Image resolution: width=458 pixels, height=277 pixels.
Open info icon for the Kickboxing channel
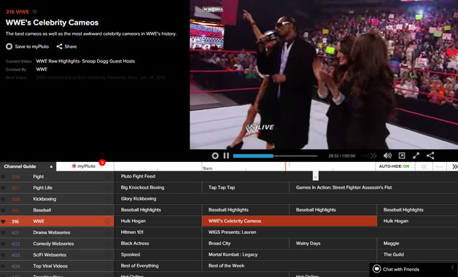coord(107,199)
